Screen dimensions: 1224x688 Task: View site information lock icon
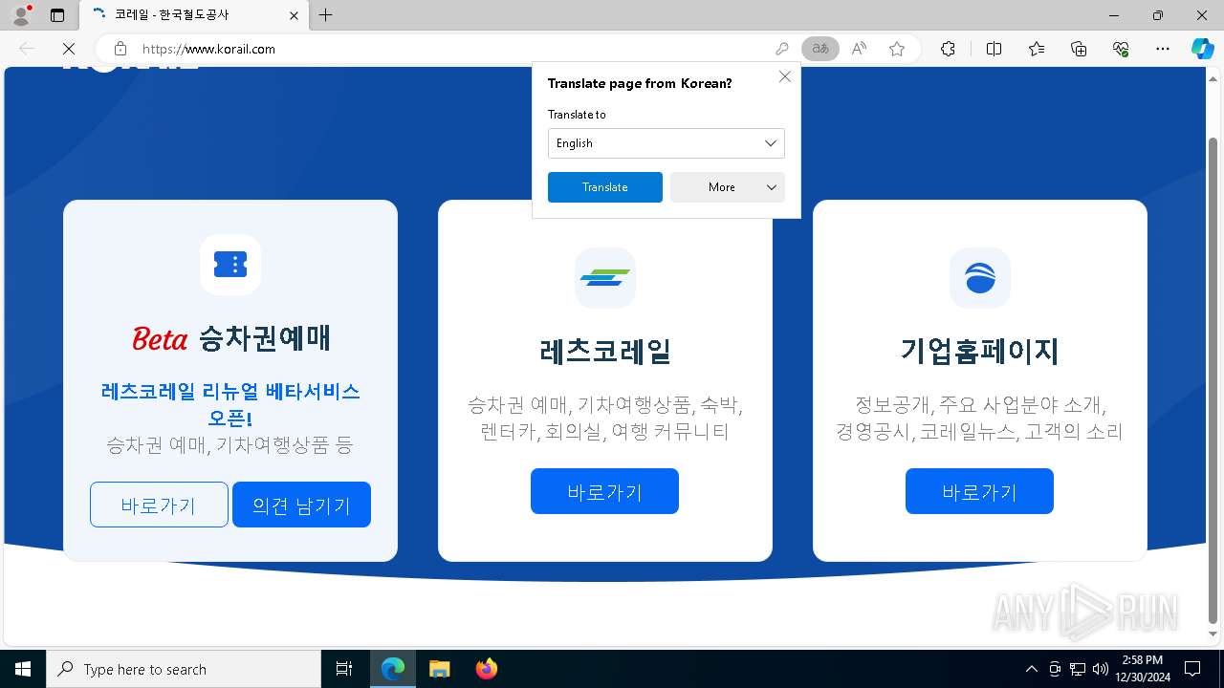pos(120,49)
